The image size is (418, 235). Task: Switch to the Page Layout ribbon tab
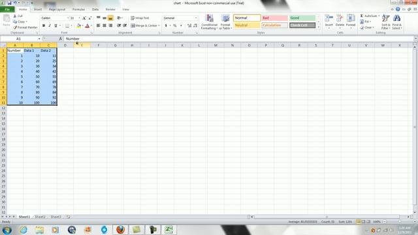[57, 9]
